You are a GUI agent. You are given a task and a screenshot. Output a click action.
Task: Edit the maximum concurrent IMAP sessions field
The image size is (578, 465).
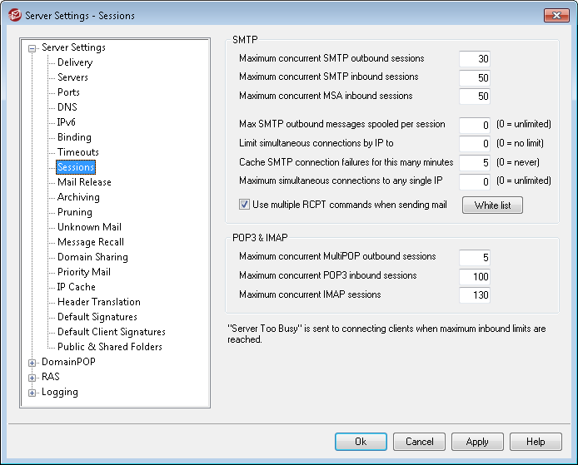(475, 295)
